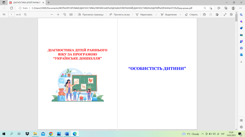Click the classroom illustration on page one
Image resolution: width=245 pixels, height=137 pixels.
pos(78,85)
